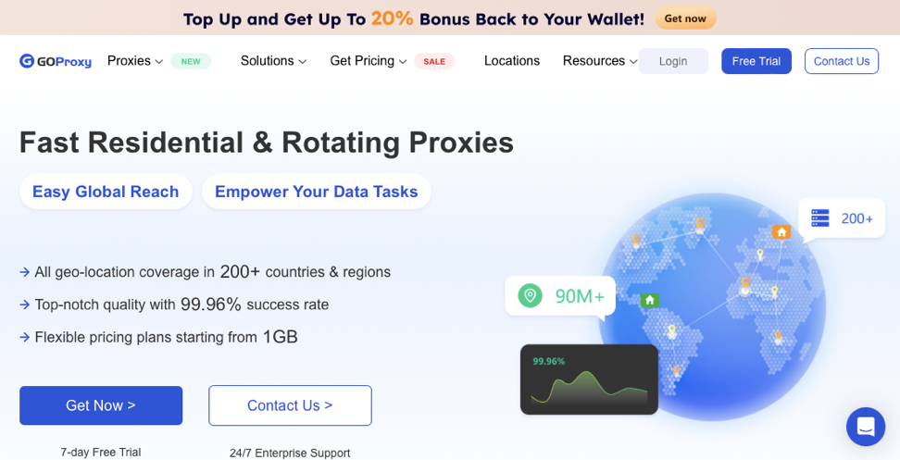Click the hero Contact Us > button

290,405
